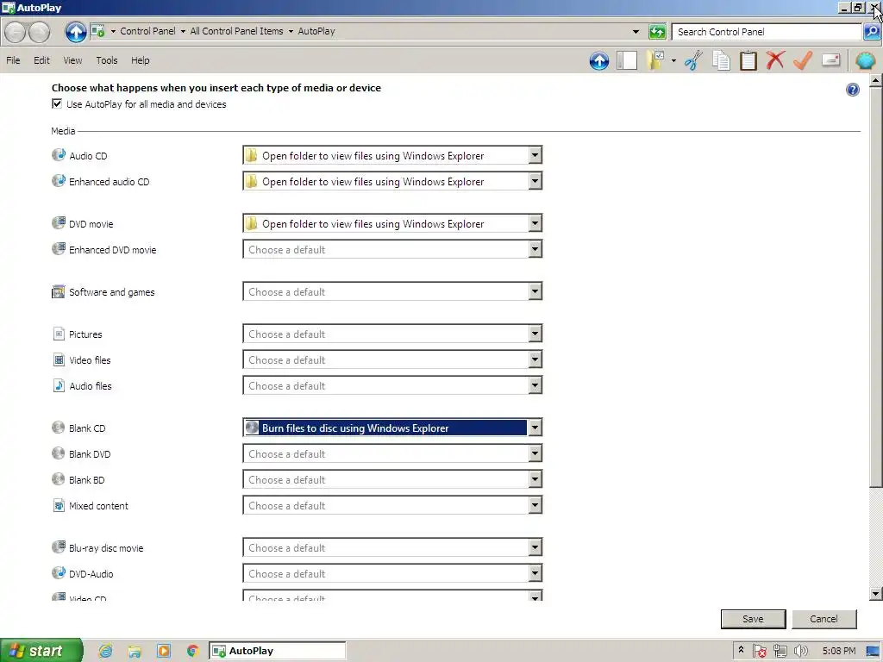Click Control Panel in the breadcrumb
Screen dimensions: 883x662
click(147, 31)
